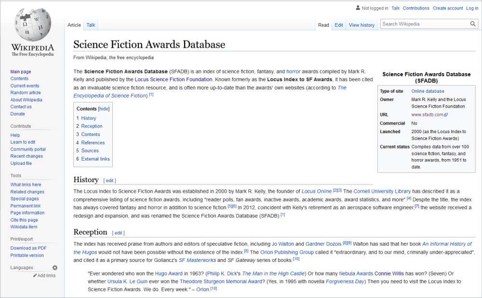Open Locus Science Fiction Foundation link
This screenshot has height=298, width=482.
pyautogui.click(x=174, y=79)
